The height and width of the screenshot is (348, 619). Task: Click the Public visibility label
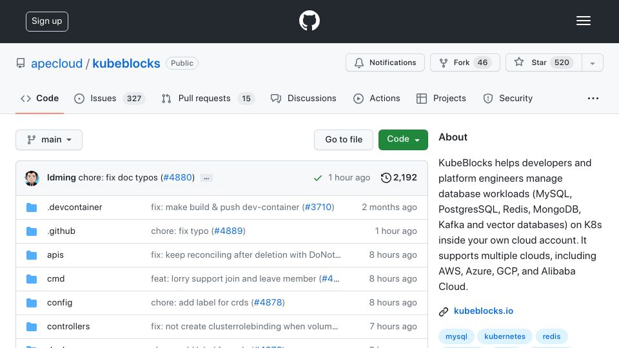point(182,63)
